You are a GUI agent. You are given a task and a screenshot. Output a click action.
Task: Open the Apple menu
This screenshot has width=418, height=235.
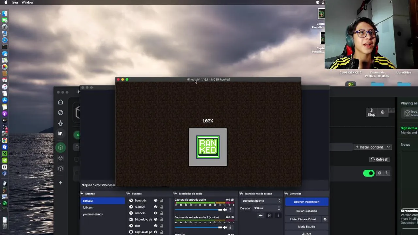pos(6,2)
